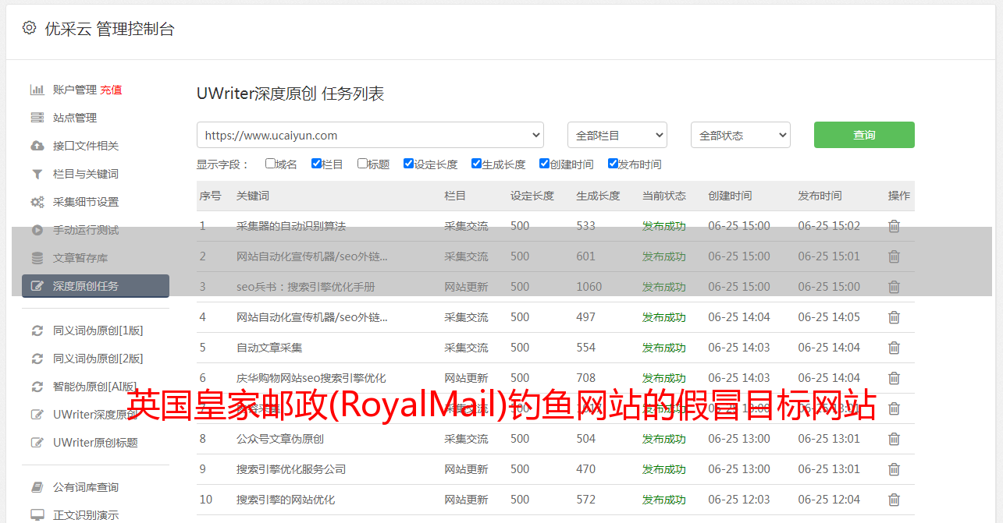Click keyword seo兵书：搜索引擎优化手册
The image size is (1003, 523).
pos(306,287)
